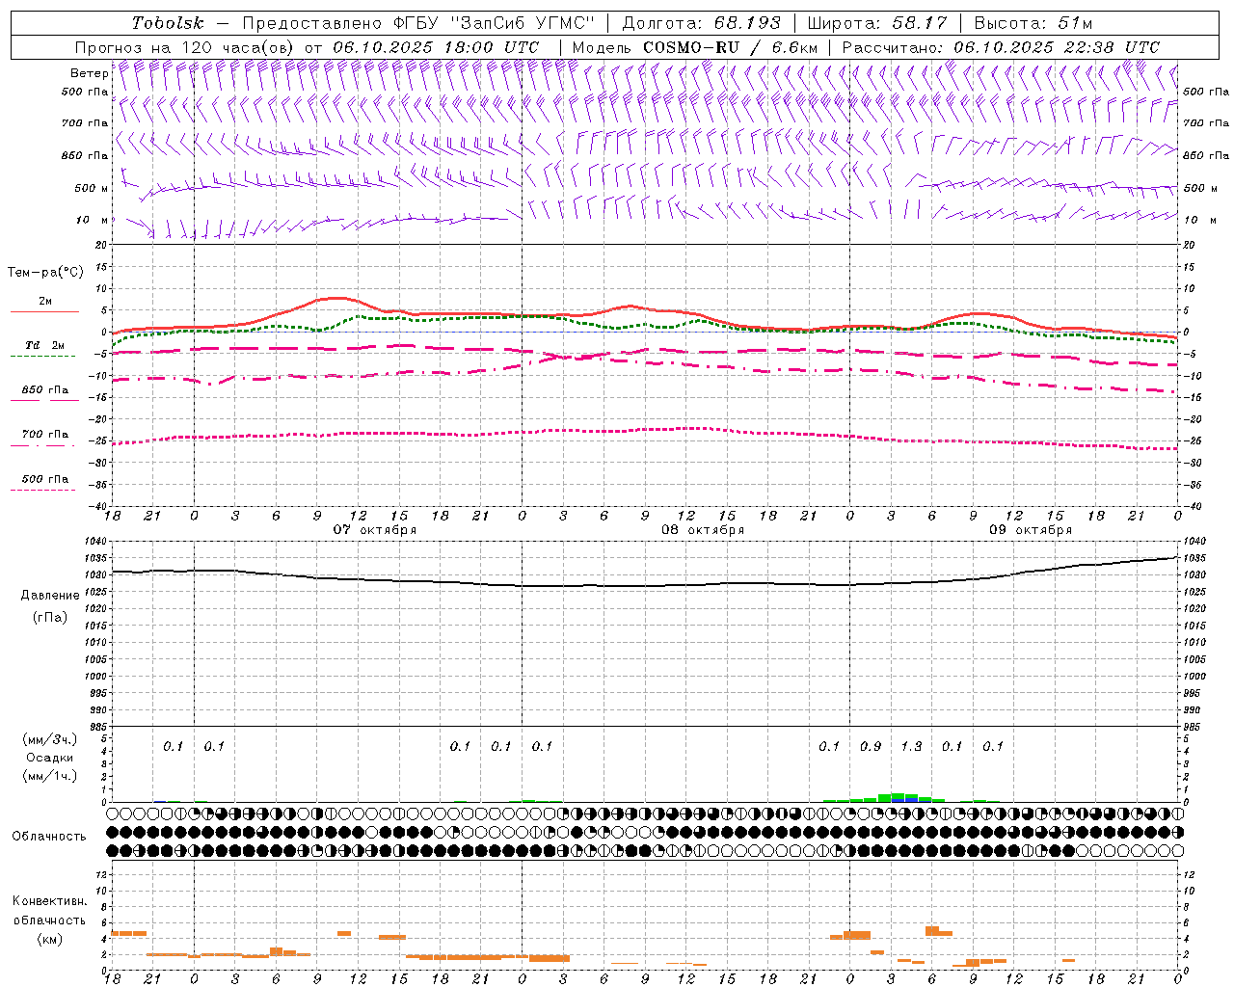Image resolution: width=1234 pixels, height=987 pixels.
Task: Click the red 2м temperature legend line
Action: 44,311
